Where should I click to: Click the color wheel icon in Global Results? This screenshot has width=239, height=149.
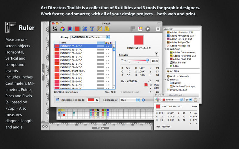pos(157,100)
